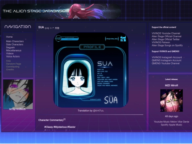Open Alien Stage Official Channel link

[166, 36]
